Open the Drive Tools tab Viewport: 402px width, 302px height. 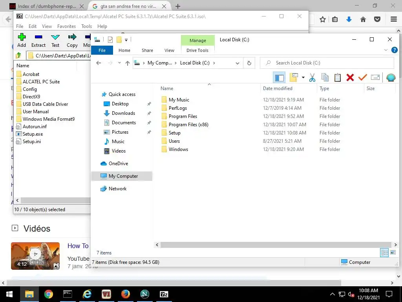click(197, 50)
